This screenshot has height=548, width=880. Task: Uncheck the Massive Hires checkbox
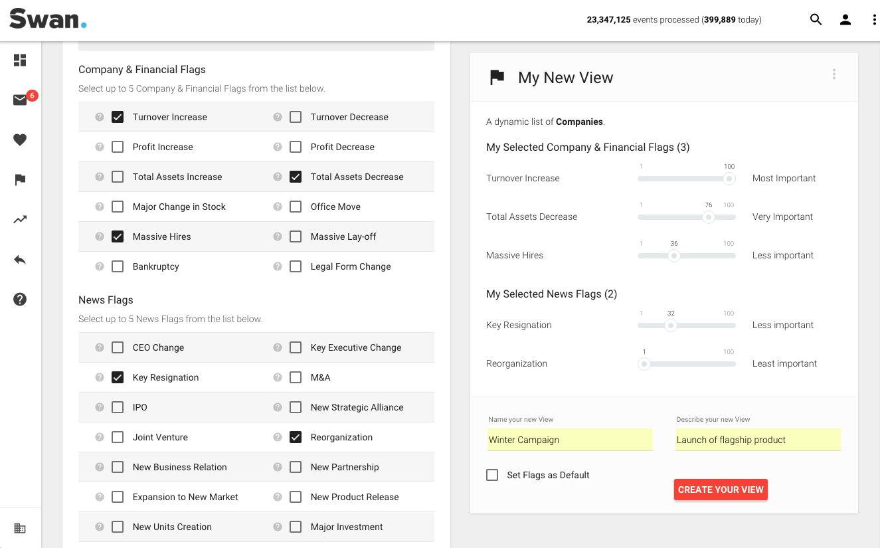pos(118,236)
